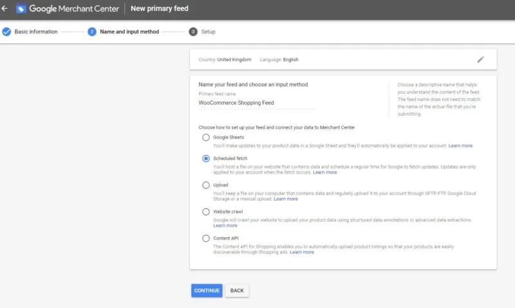
Task: Go to Basic information step
Action: 36,32
